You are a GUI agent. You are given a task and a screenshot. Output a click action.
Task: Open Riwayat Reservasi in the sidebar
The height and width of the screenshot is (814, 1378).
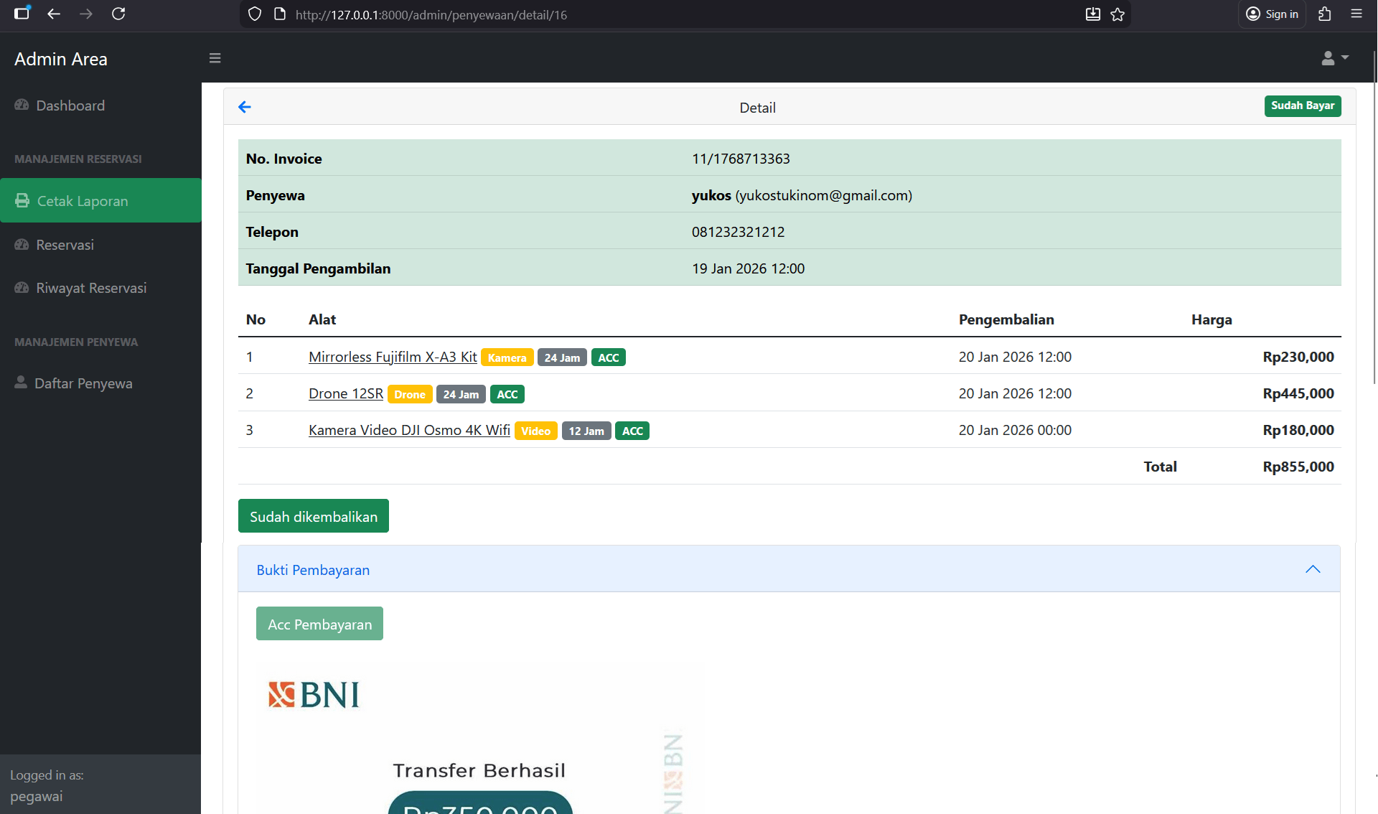100,288
